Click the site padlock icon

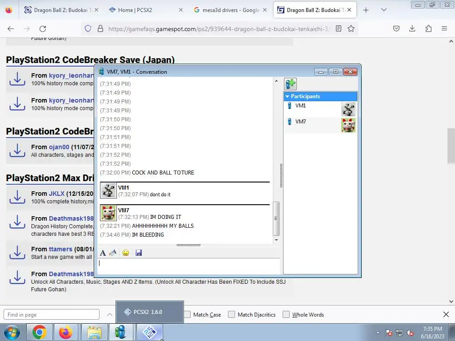click(100, 28)
